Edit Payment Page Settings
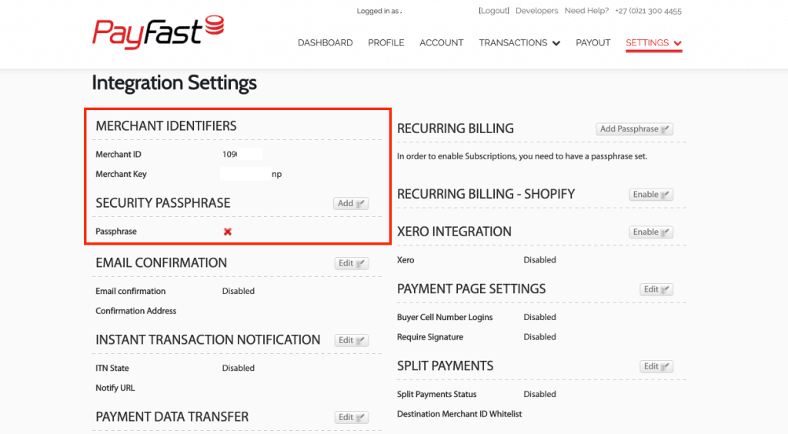Viewport: 788px width, 434px height. tap(656, 289)
